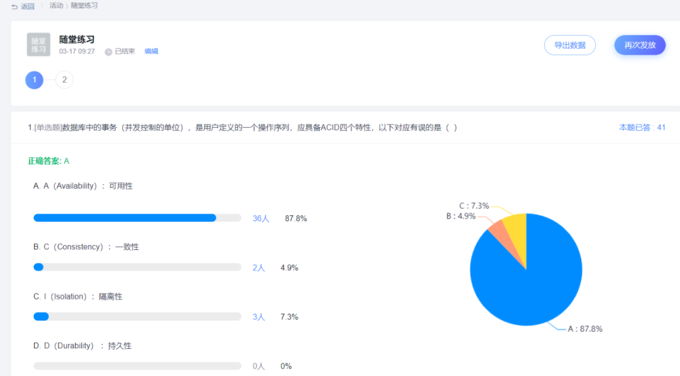Click the 7.3% bar percentage
This screenshot has width=680, height=376.
(x=289, y=317)
